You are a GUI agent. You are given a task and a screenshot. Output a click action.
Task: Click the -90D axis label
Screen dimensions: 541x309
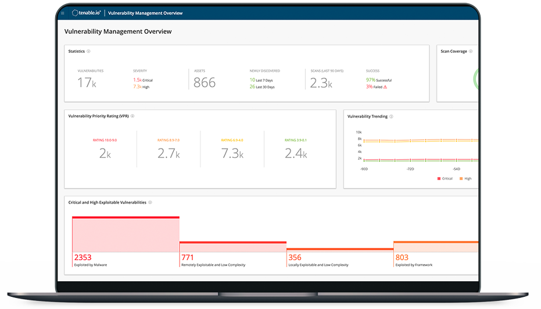[x=364, y=169]
